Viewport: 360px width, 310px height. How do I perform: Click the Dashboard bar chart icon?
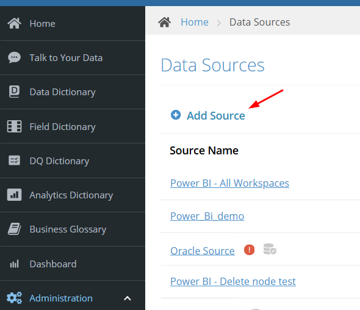[14, 264]
